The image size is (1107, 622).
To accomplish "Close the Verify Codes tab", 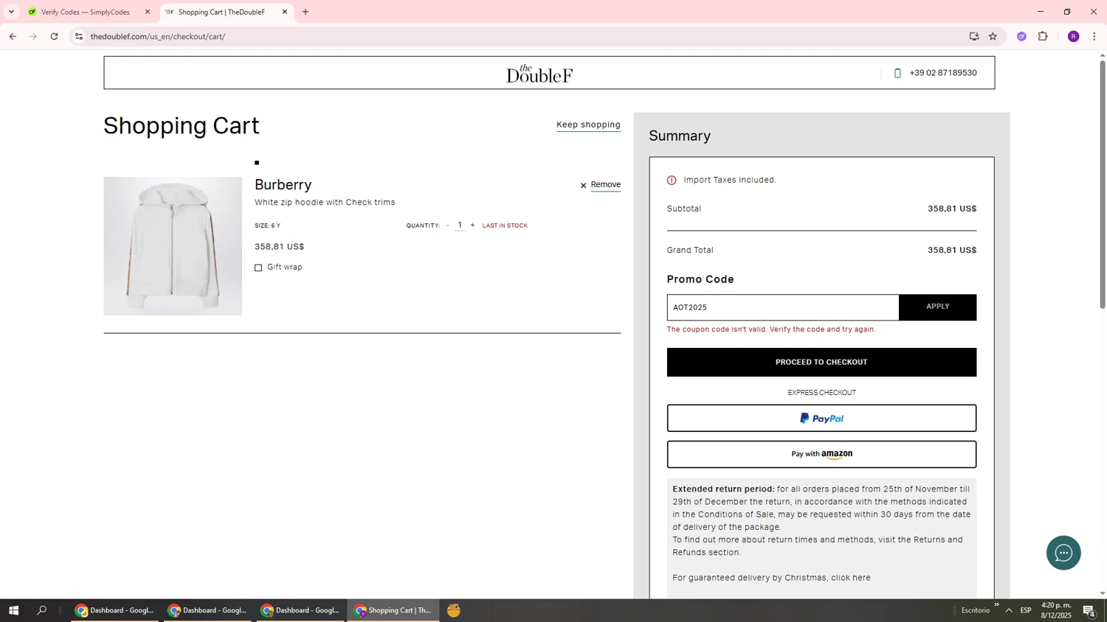I will pos(147,12).
